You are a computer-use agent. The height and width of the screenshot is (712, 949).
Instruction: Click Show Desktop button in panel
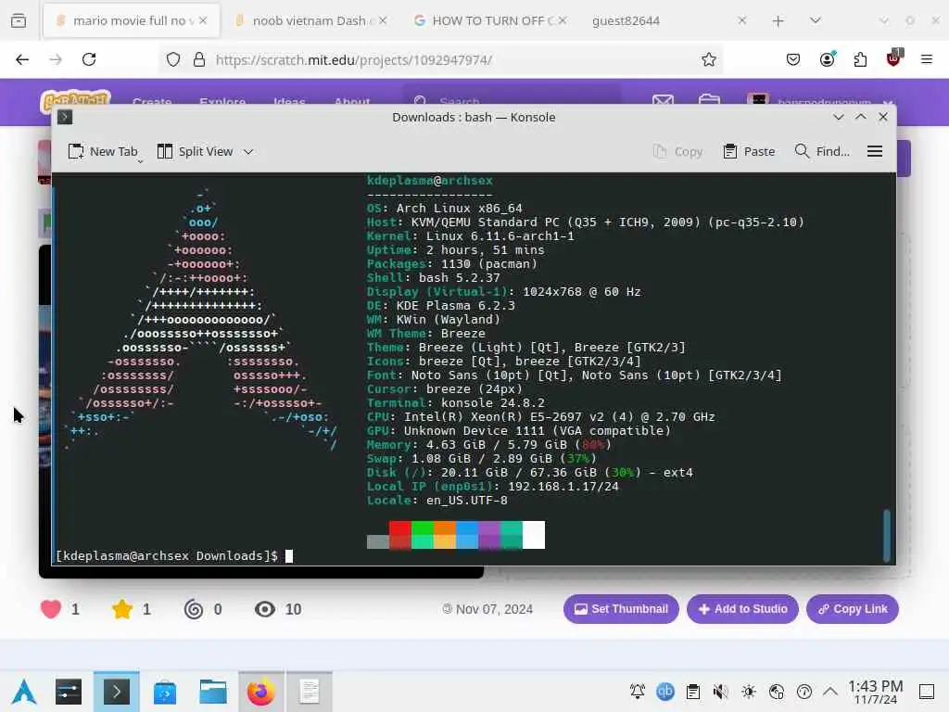click(927, 692)
